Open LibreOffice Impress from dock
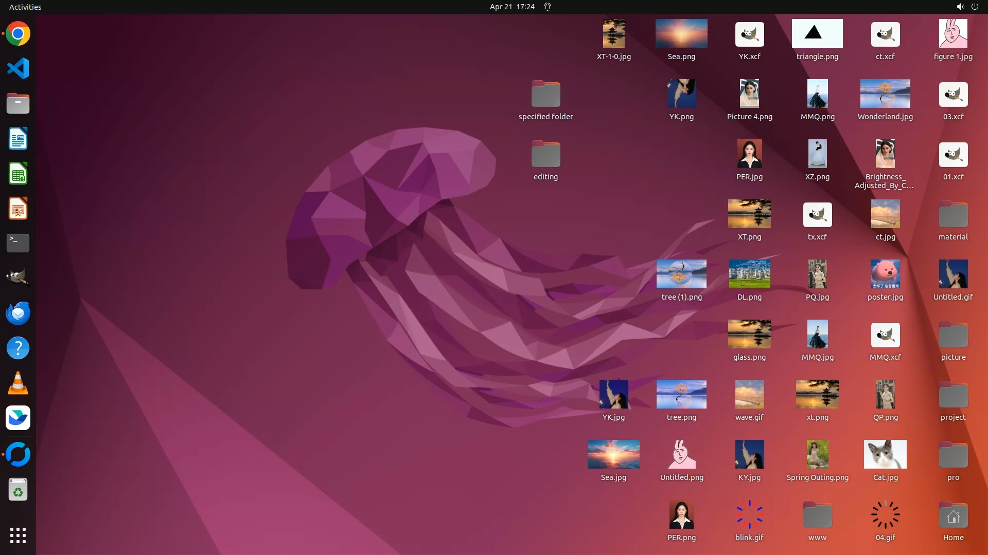 coord(18,209)
